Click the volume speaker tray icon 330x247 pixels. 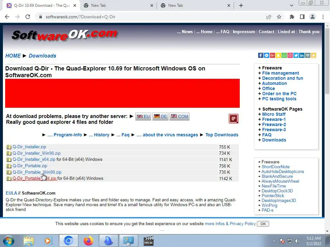[x=297, y=241]
